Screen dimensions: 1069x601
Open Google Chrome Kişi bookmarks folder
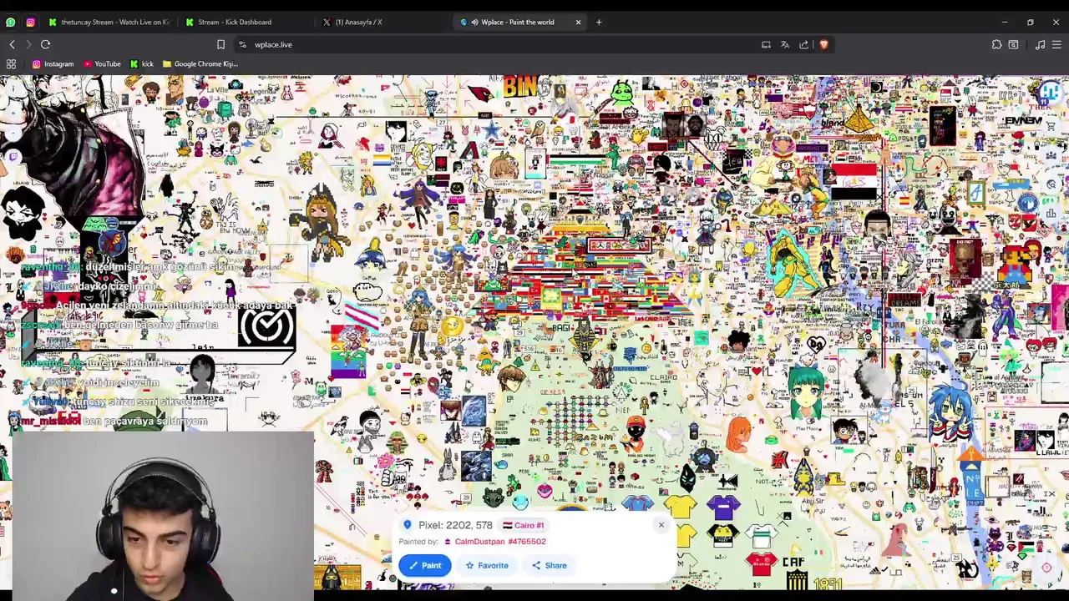[200, 63]
